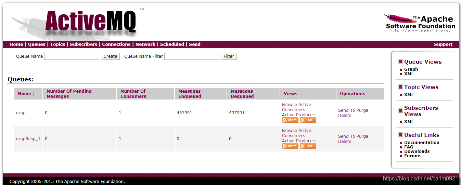View Active Producers of ocspResp_1 queue
The image size is (461, 185).
(x=299, y=141)
